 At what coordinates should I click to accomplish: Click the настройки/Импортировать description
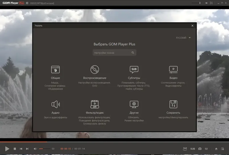[x=173, y=117]
